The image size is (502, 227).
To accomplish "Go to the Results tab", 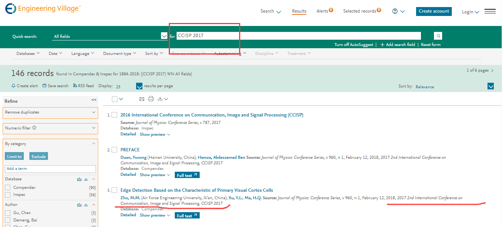I will click(299, 11).
